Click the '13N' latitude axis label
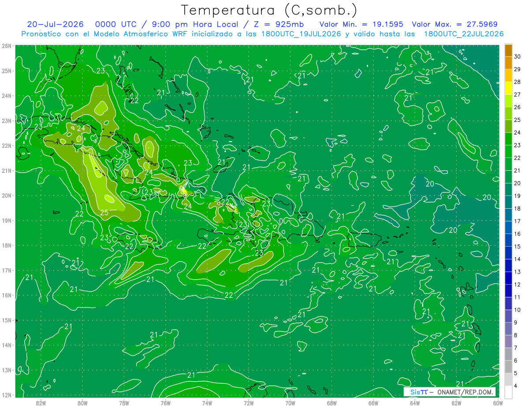 click(7, 370)
